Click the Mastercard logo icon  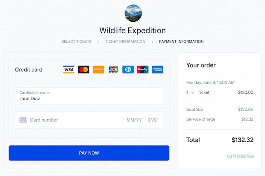[83, 70]
